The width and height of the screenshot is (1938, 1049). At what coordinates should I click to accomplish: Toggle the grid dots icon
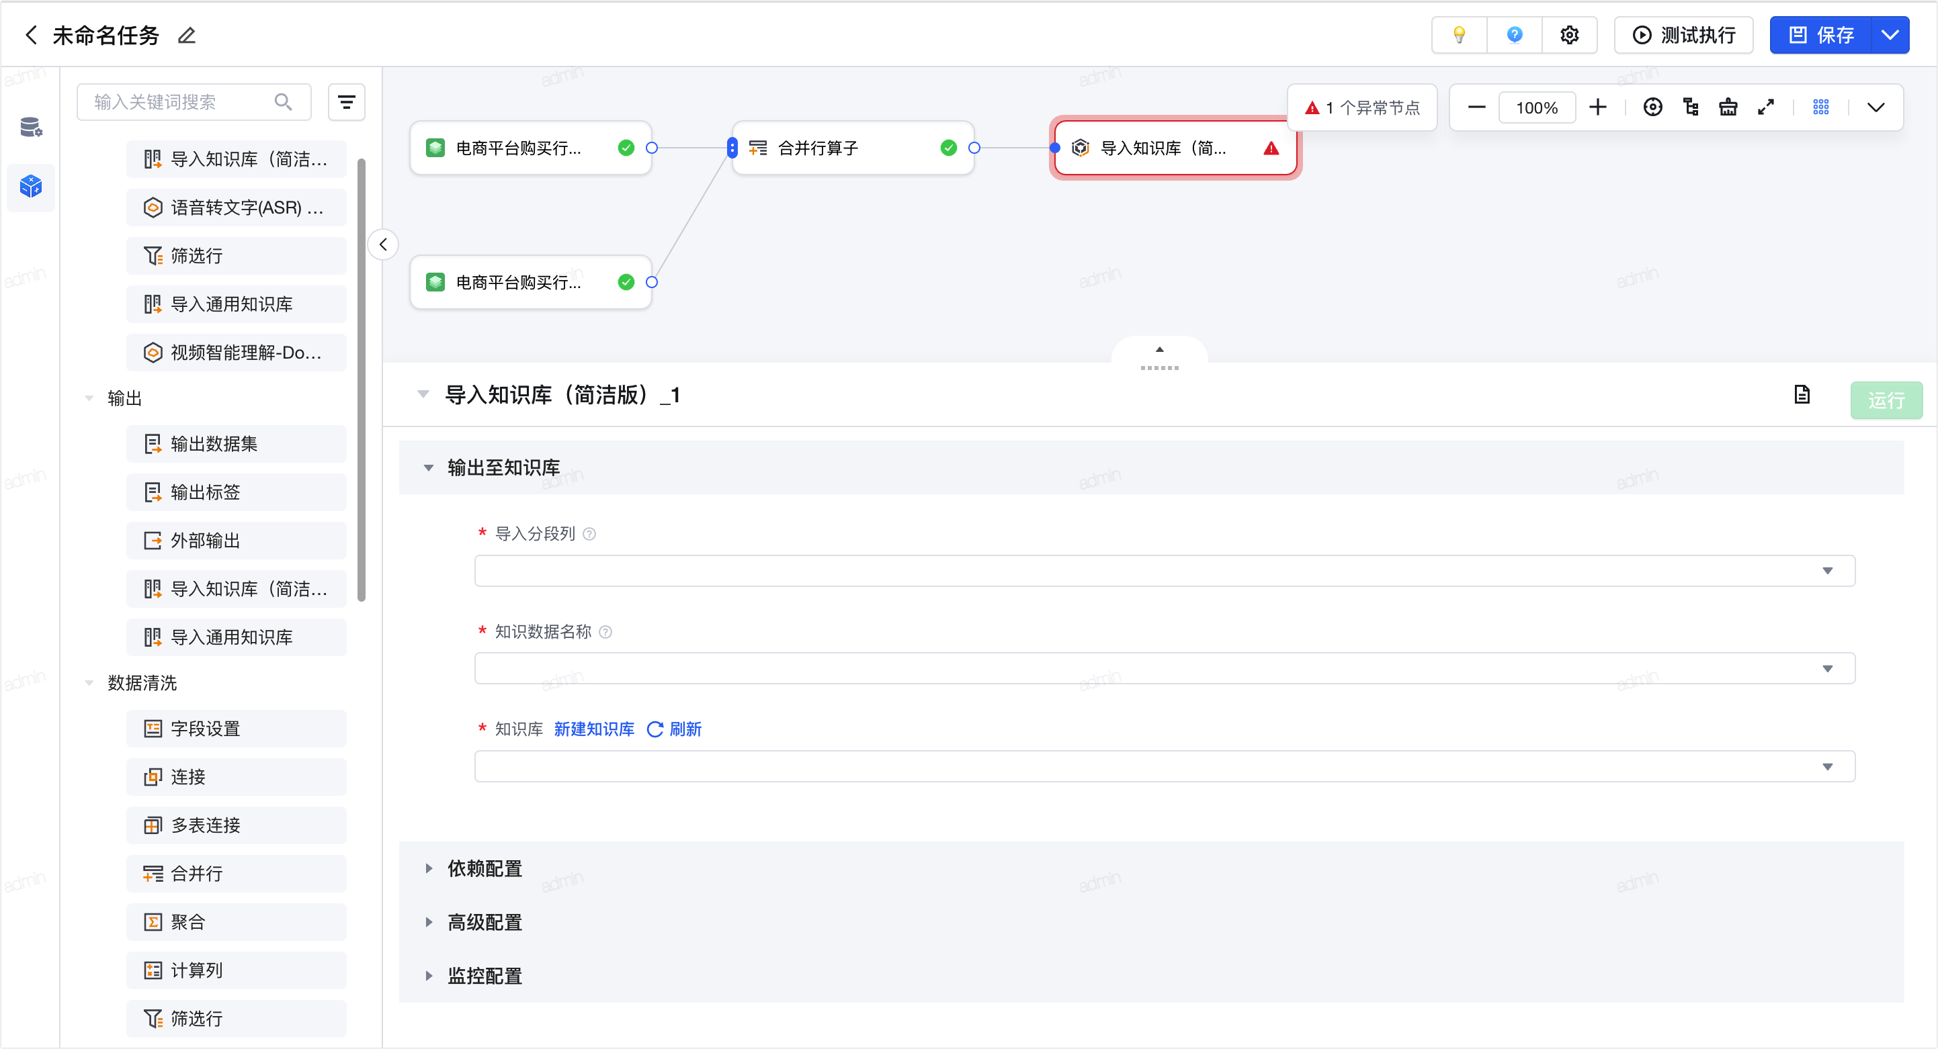(1820, 107)
